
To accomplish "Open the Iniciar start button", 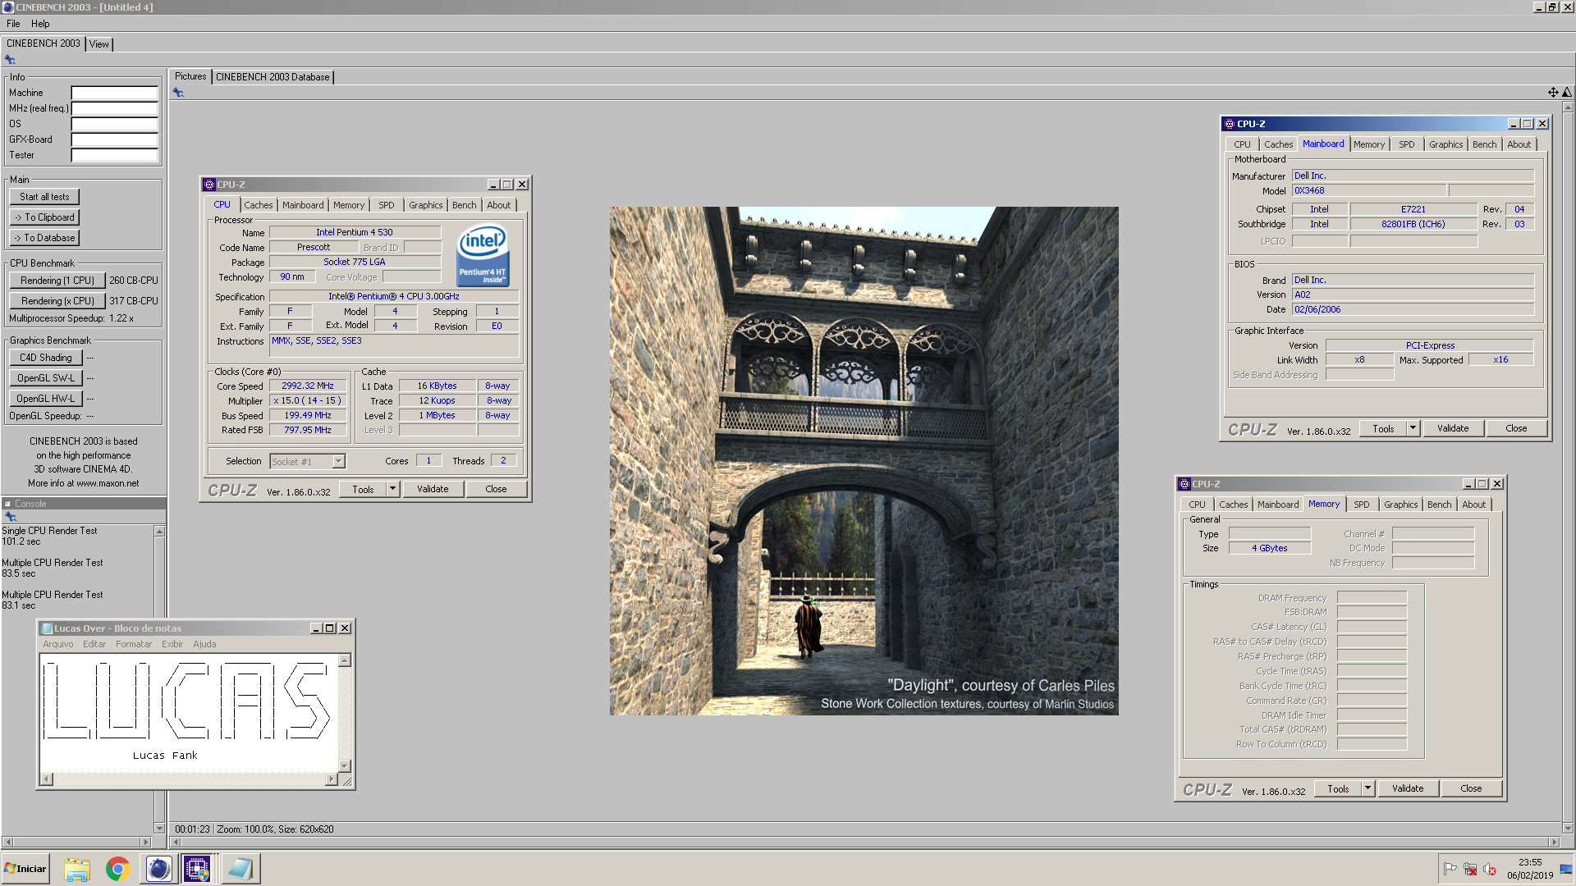I will [x=25, y=869].
